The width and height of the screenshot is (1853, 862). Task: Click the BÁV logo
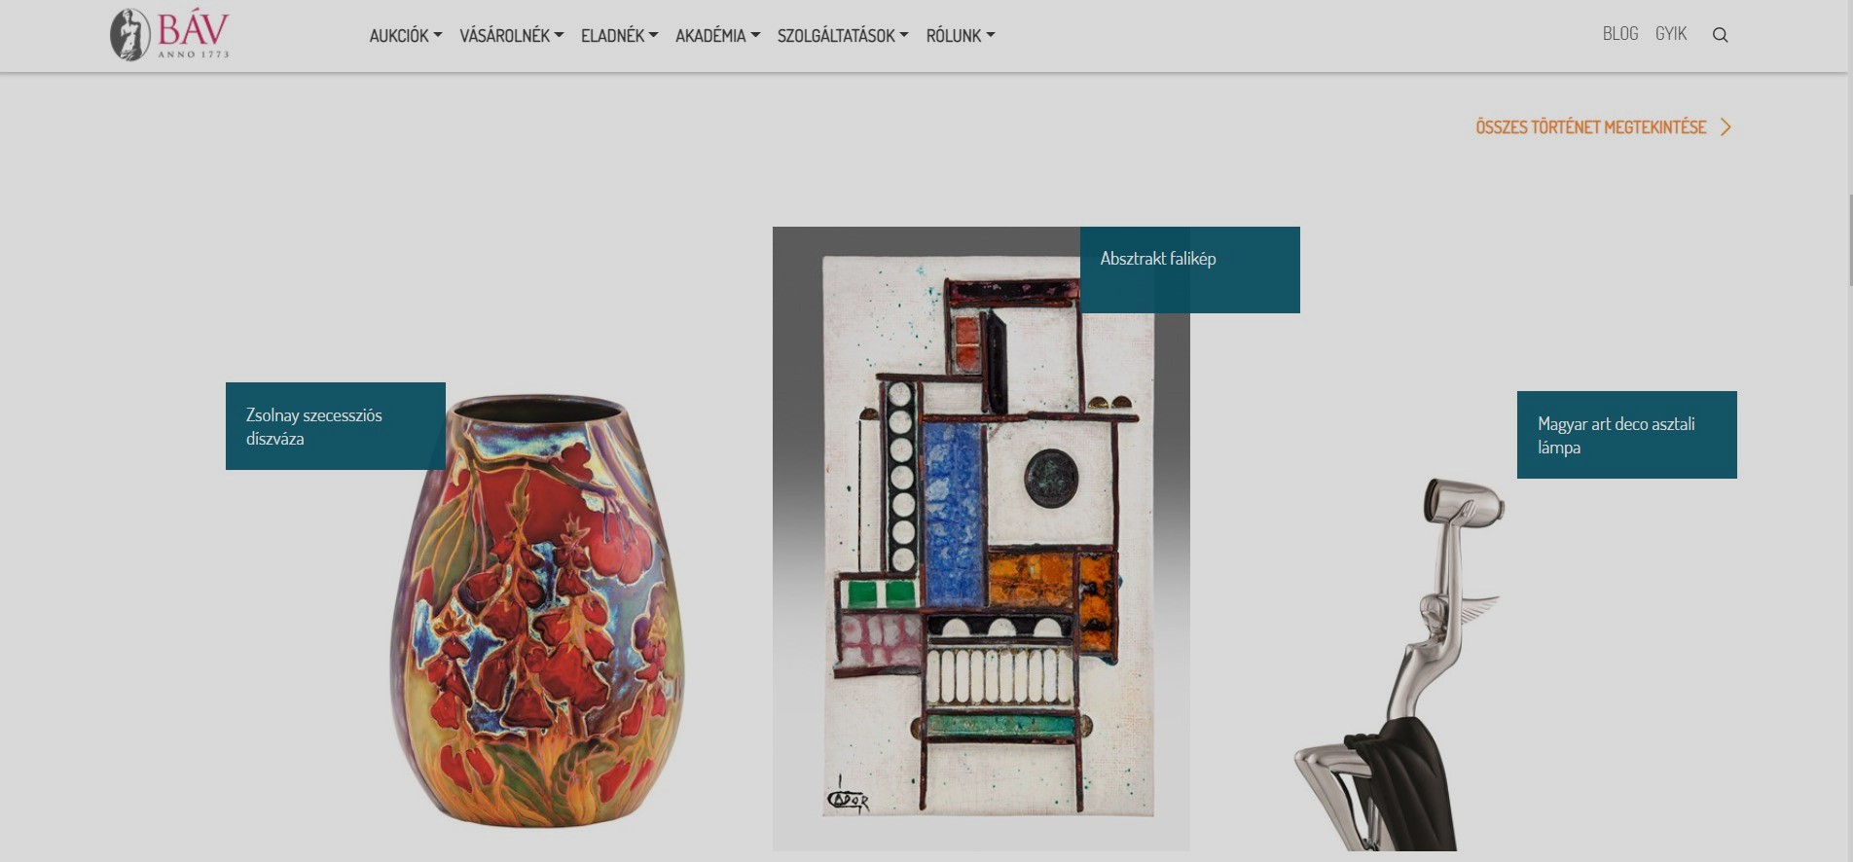click(x=169, y=34)
